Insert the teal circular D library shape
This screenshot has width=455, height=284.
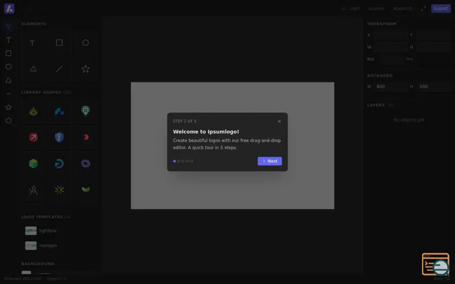pos(59,164)
